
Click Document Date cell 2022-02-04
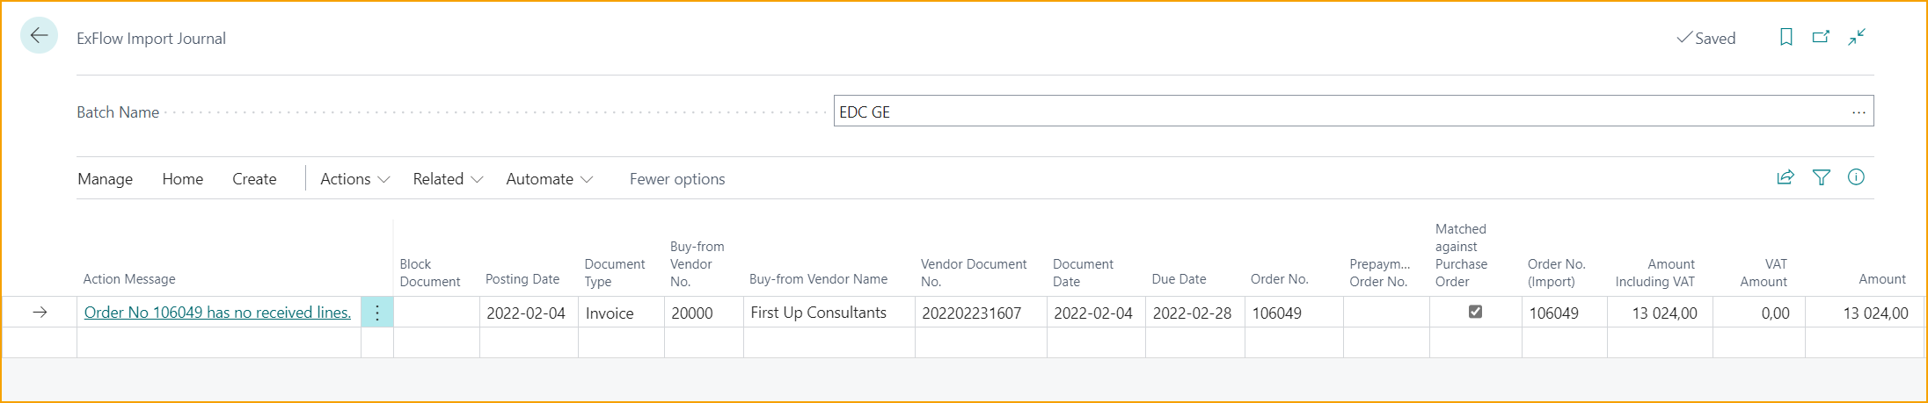click(1096, 313)
